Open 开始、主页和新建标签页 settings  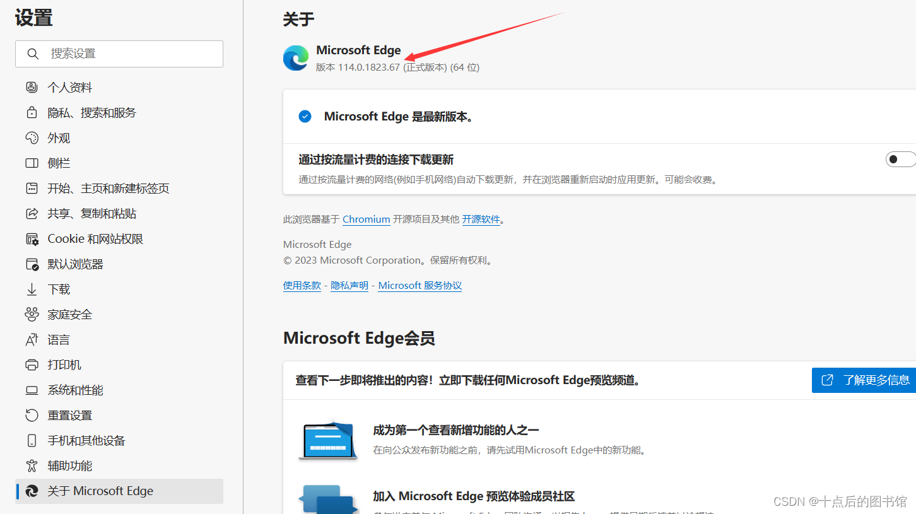point(119,188)
